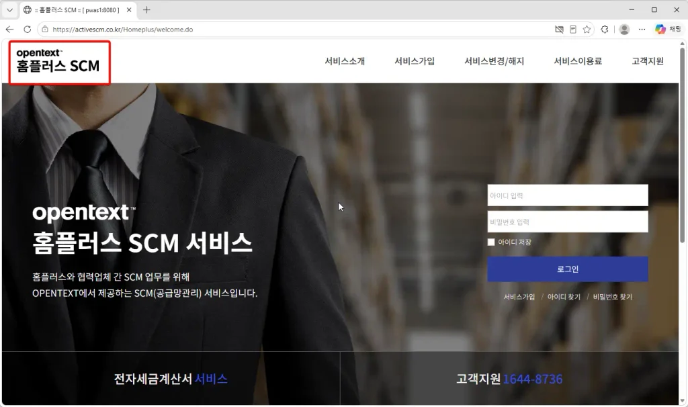Click the opentext 홈플러스 SCM logo
Screen dimensions: 688x407
(58, 61)
